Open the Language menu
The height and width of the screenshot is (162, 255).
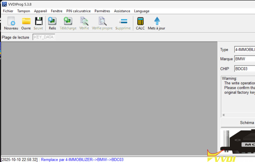coord(142,11)
